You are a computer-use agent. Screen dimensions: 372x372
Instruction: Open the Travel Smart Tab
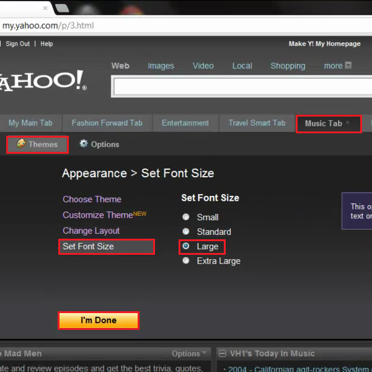point(257,123)
